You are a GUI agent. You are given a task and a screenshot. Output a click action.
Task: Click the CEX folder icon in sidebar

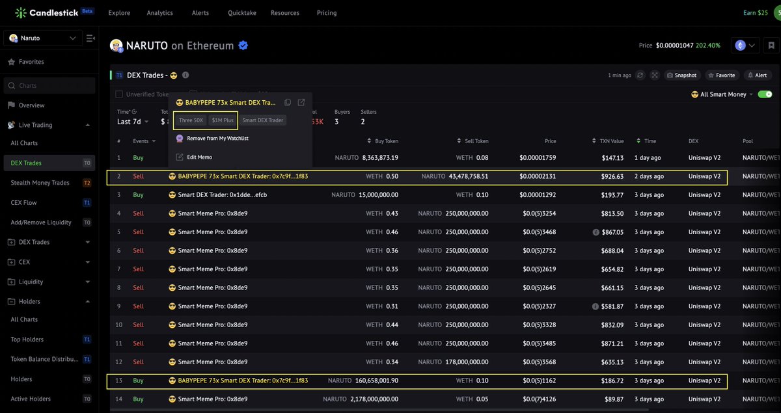[12, 262]
